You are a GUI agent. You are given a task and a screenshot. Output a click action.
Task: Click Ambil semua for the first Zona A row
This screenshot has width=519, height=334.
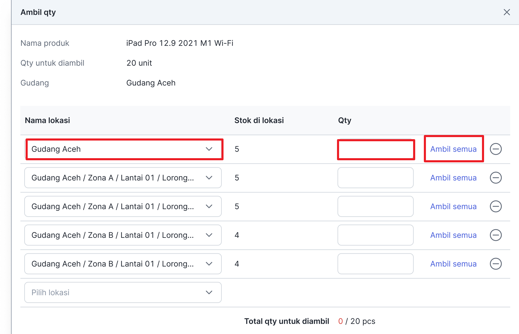click(x=453, y=178)
